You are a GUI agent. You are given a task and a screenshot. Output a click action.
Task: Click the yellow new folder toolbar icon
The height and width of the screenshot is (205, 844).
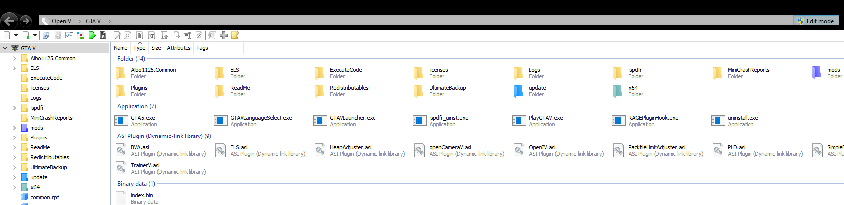tap(235, 35)
